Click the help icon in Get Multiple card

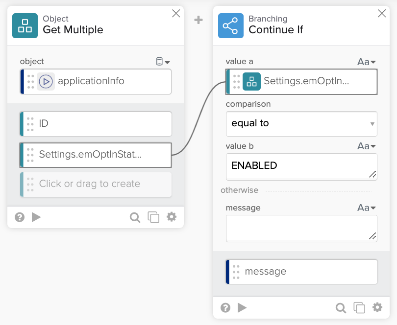tap(20, 217)
